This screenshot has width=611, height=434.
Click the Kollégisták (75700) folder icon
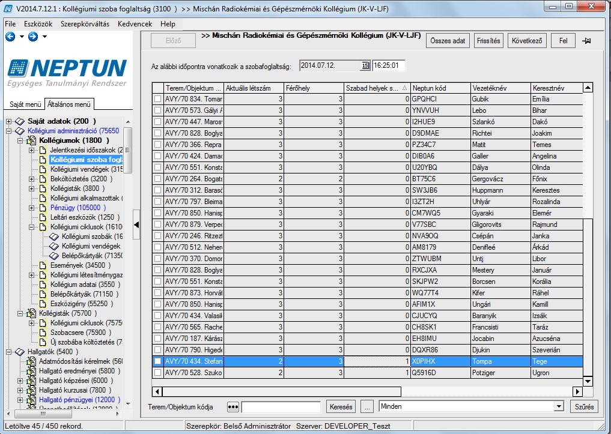pos(31,313)
